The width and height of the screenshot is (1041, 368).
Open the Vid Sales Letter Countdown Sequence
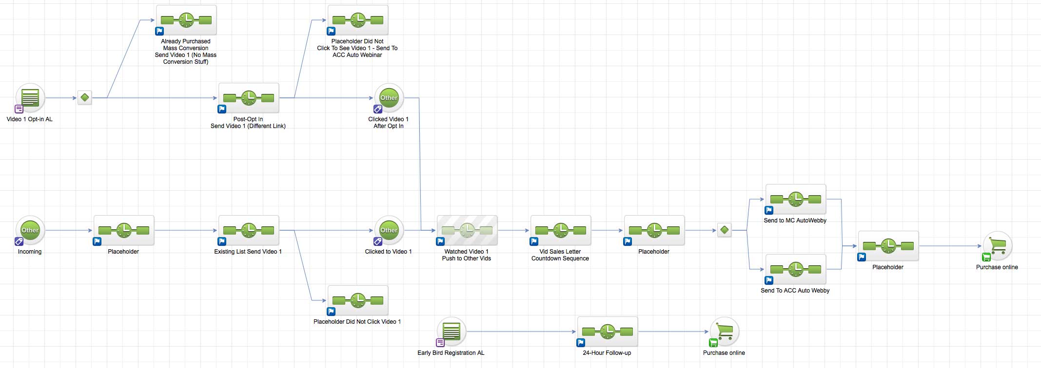tap(561, 230)
